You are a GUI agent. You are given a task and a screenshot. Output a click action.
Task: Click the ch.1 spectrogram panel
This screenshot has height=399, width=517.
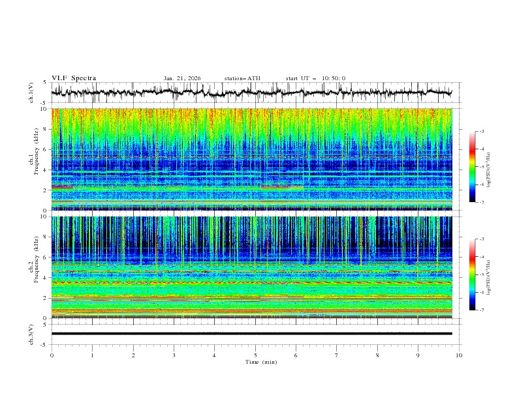tap(251, 159)
